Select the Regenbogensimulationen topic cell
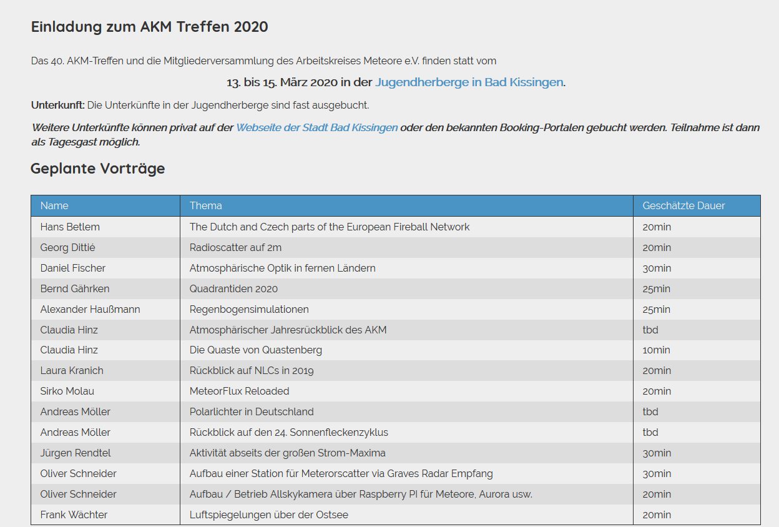The height and width of the screenshot is (527, 779). (249, 309)
